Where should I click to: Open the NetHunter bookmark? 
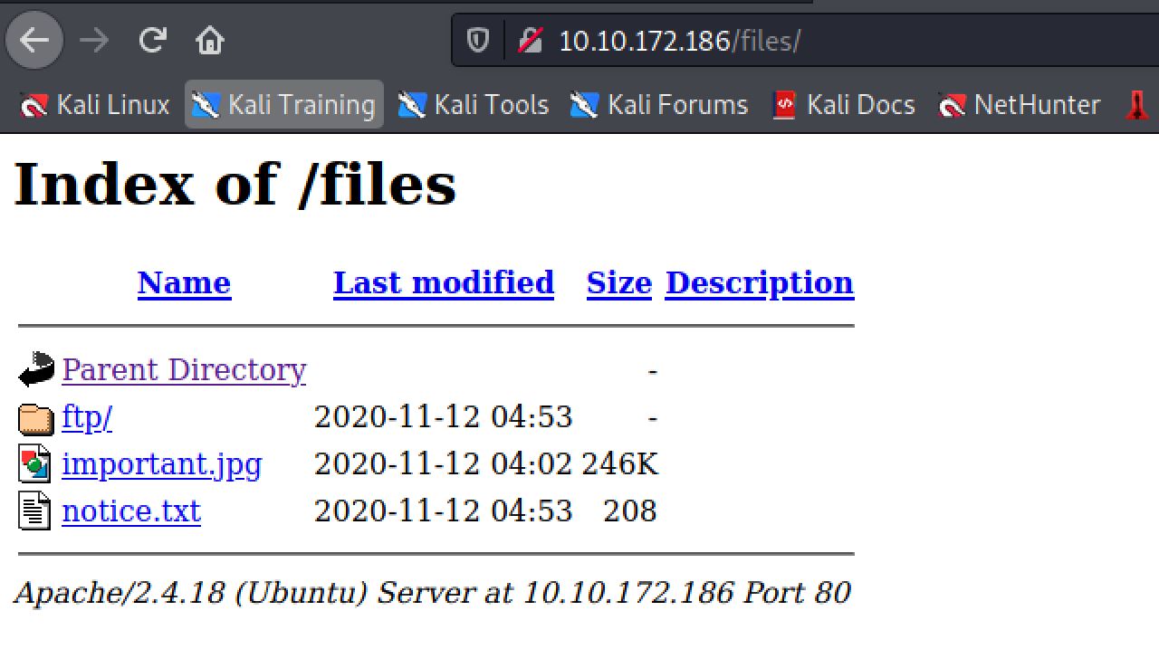click(1020, 105)
